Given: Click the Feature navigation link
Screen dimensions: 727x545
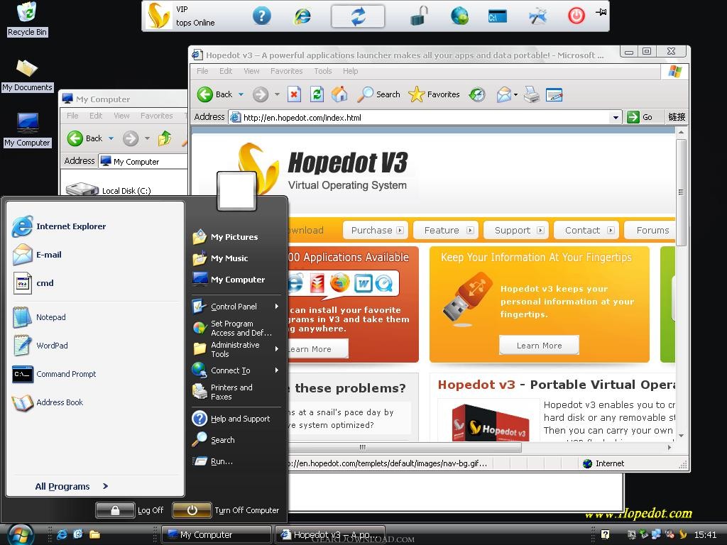Looking at the screenshot, I should pyautogui.click(x=446, y=231).
